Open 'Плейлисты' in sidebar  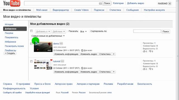(x=10, y=50)
